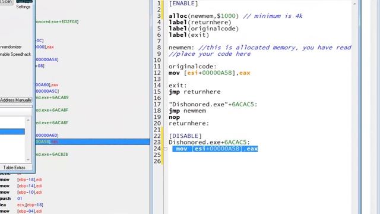This screenshot has height=214, width=380.
Task: Click the Add Address Manually button
Action: [16, 100]
